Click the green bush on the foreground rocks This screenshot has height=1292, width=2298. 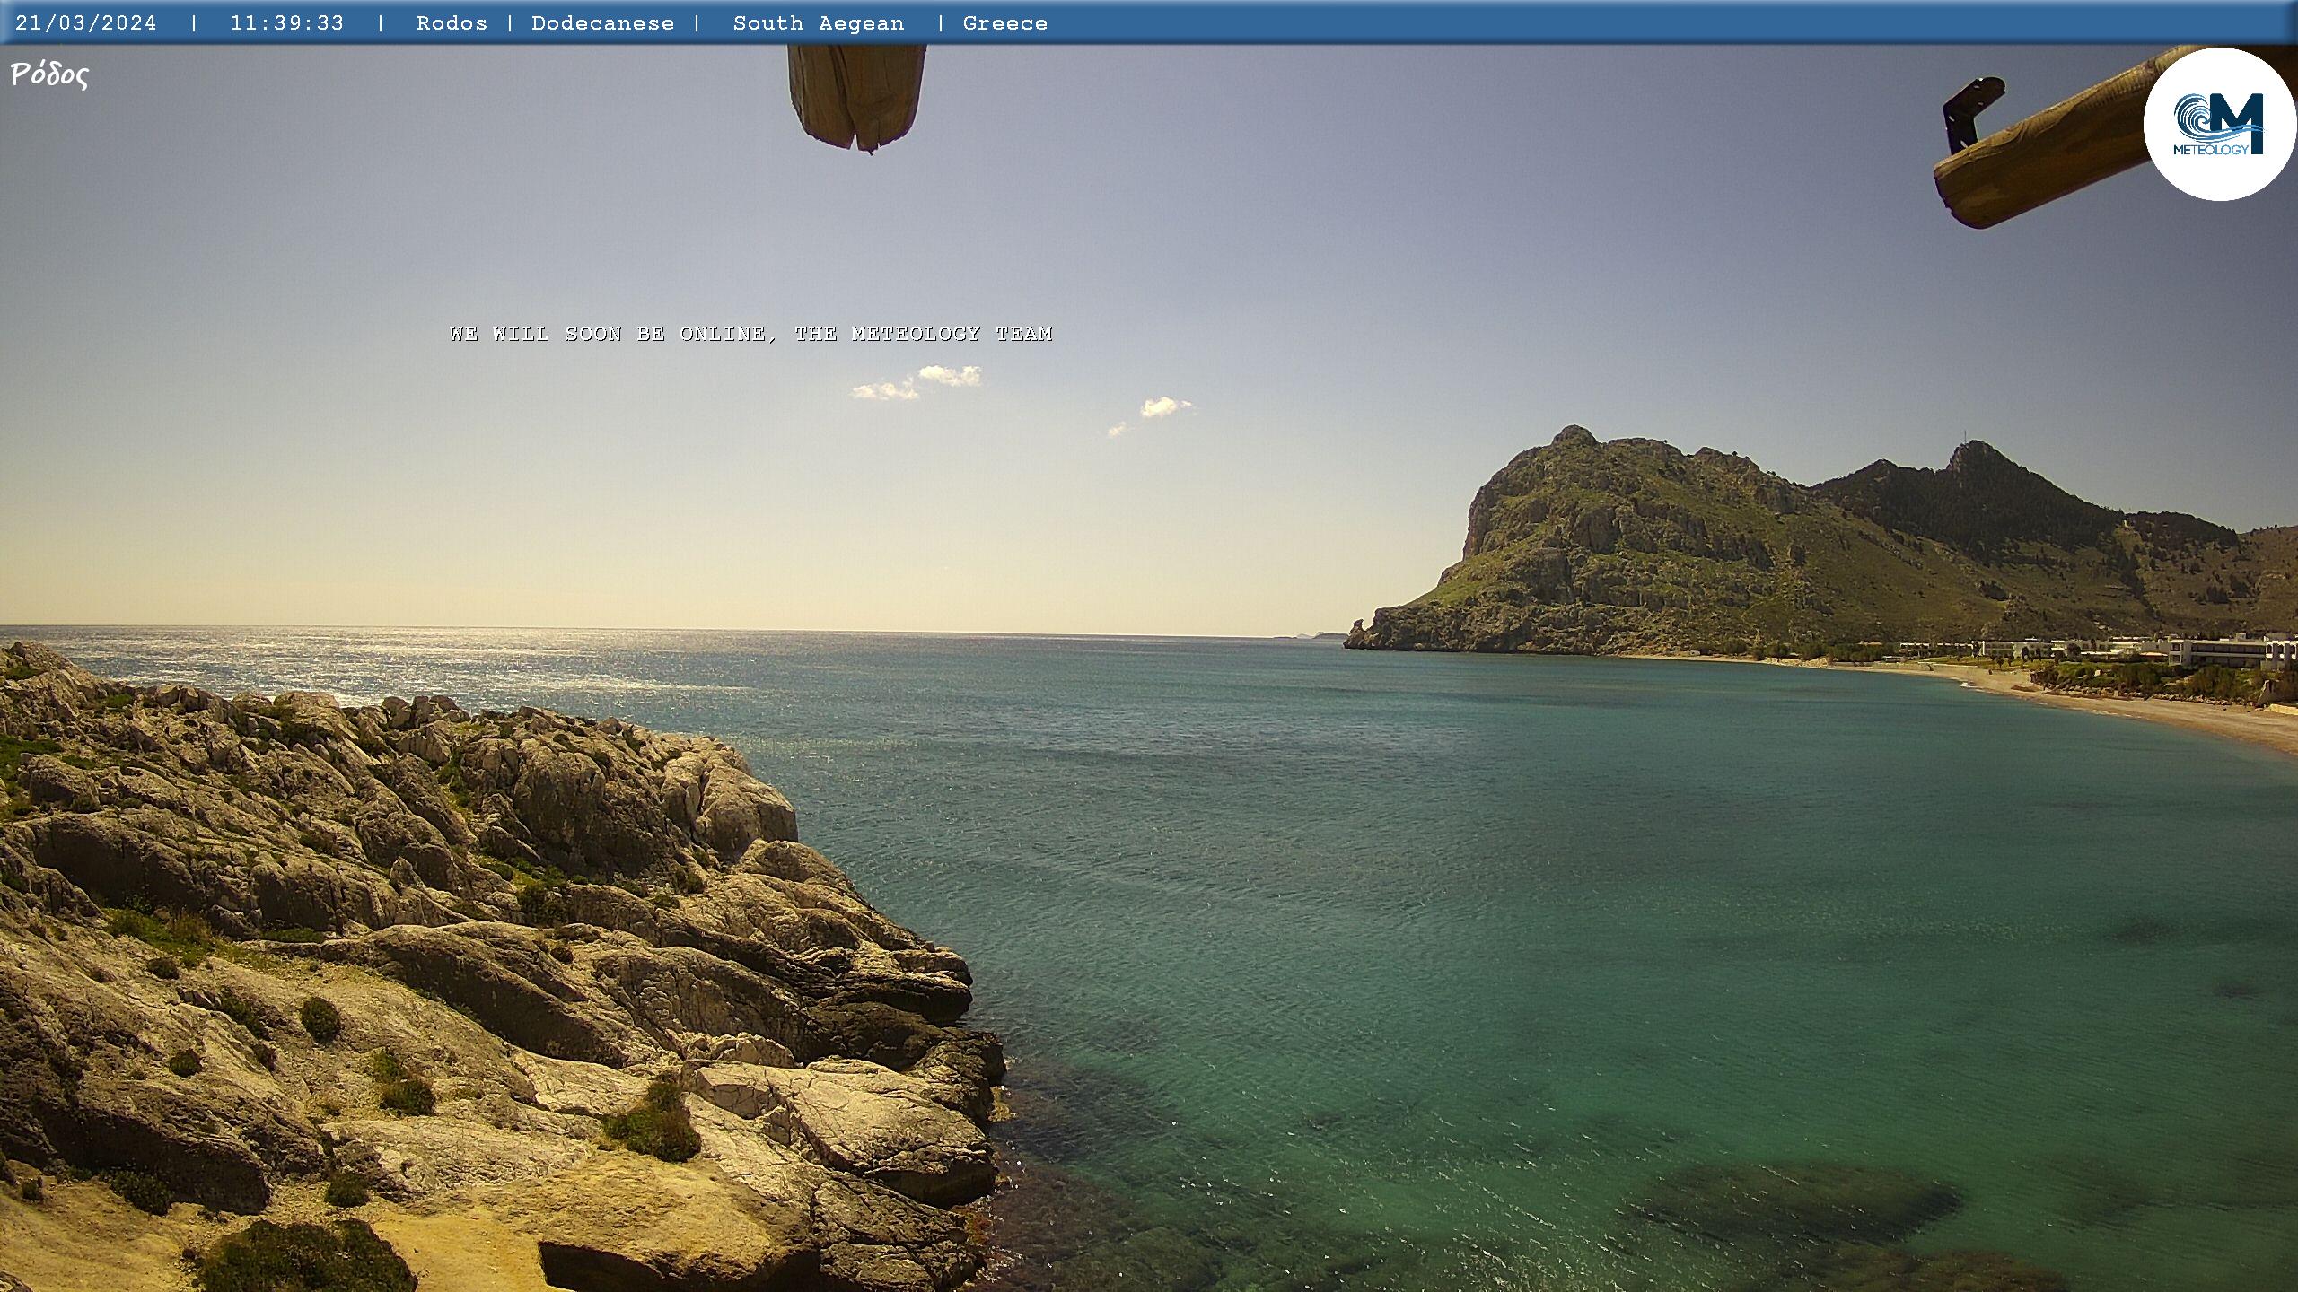coord(653,1122)
